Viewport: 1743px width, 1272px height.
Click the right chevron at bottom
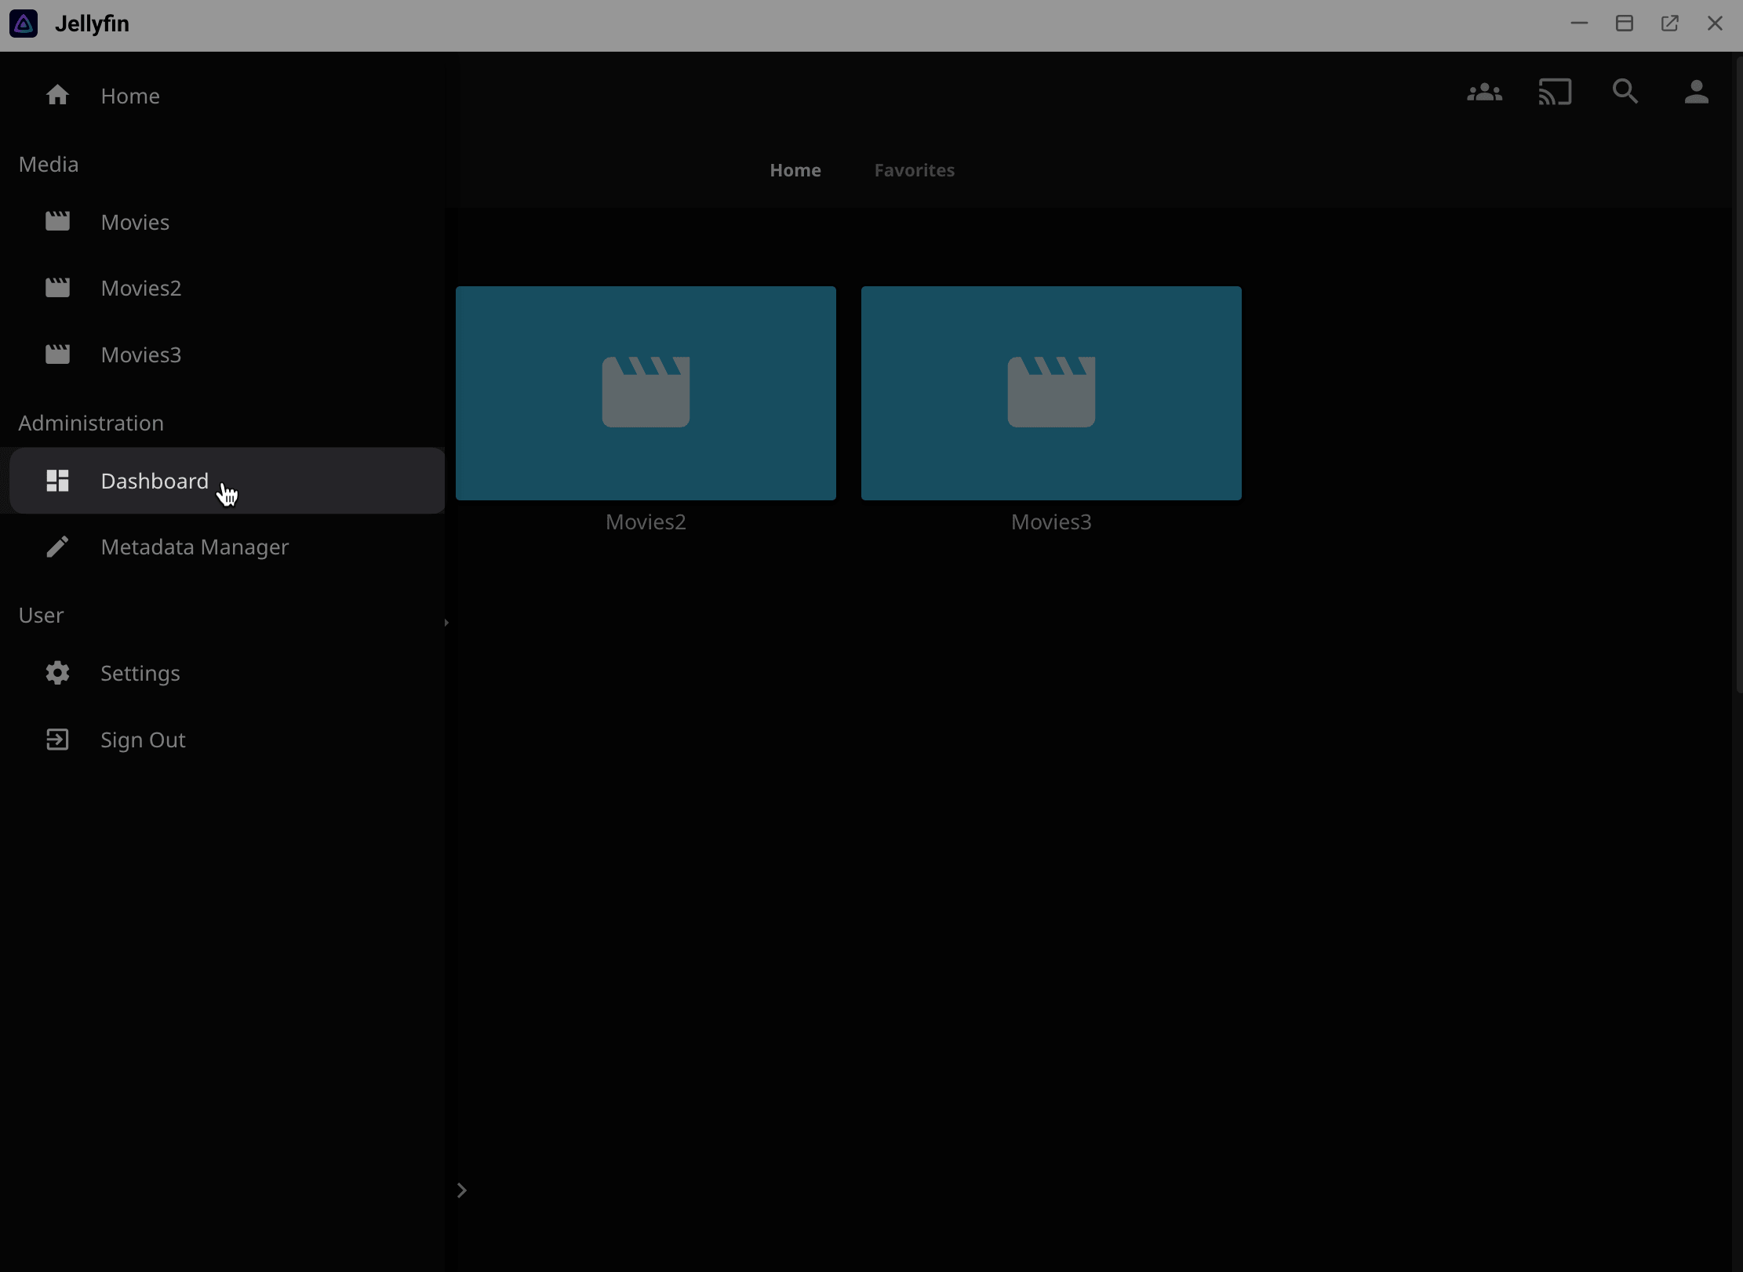tap(462, 1190)
